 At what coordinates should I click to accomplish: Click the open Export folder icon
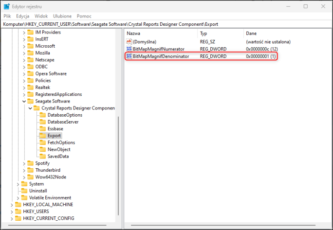pyautogui.click(x=43, y=136)
